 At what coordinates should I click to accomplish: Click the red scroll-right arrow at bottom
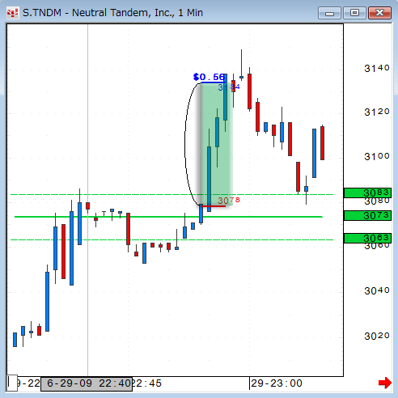click(x=385, y=383)
